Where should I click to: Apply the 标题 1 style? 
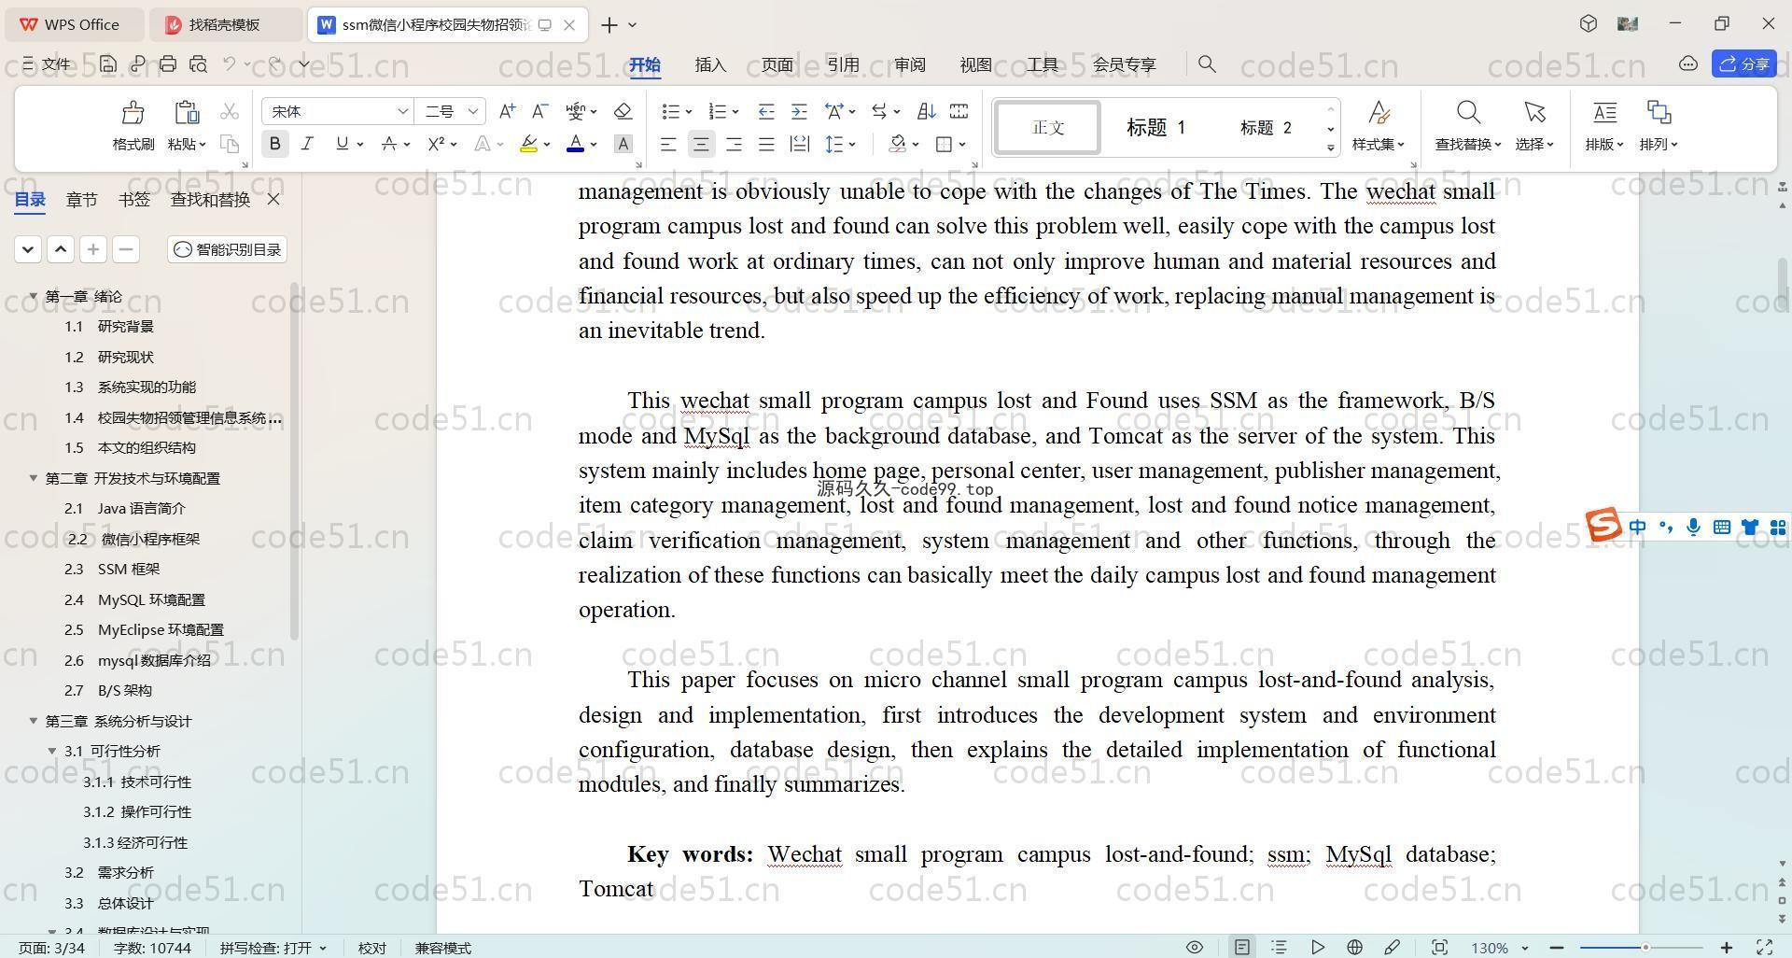tap(1155, 127)
